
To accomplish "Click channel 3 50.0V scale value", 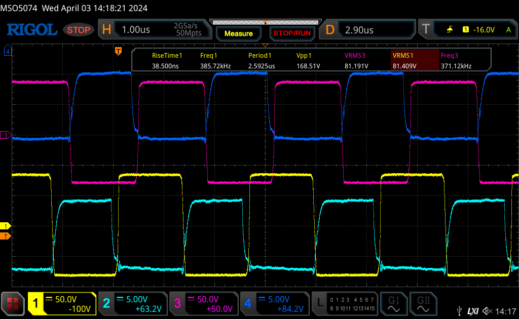I will point(208,299).
